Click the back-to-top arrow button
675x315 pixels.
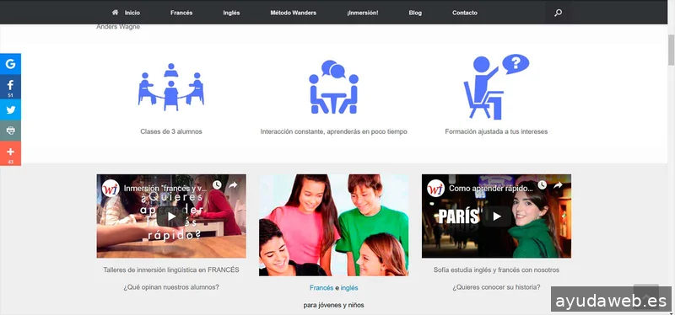[x=645, y=296]
